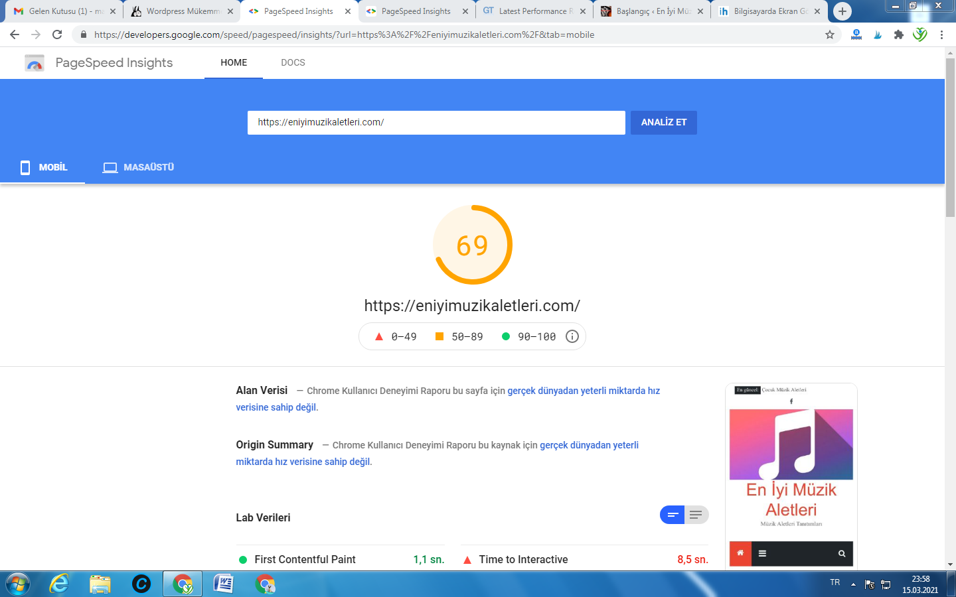
Task: Select the MASAÜSTÜ results tab
Action: click(x=138, y=167)
